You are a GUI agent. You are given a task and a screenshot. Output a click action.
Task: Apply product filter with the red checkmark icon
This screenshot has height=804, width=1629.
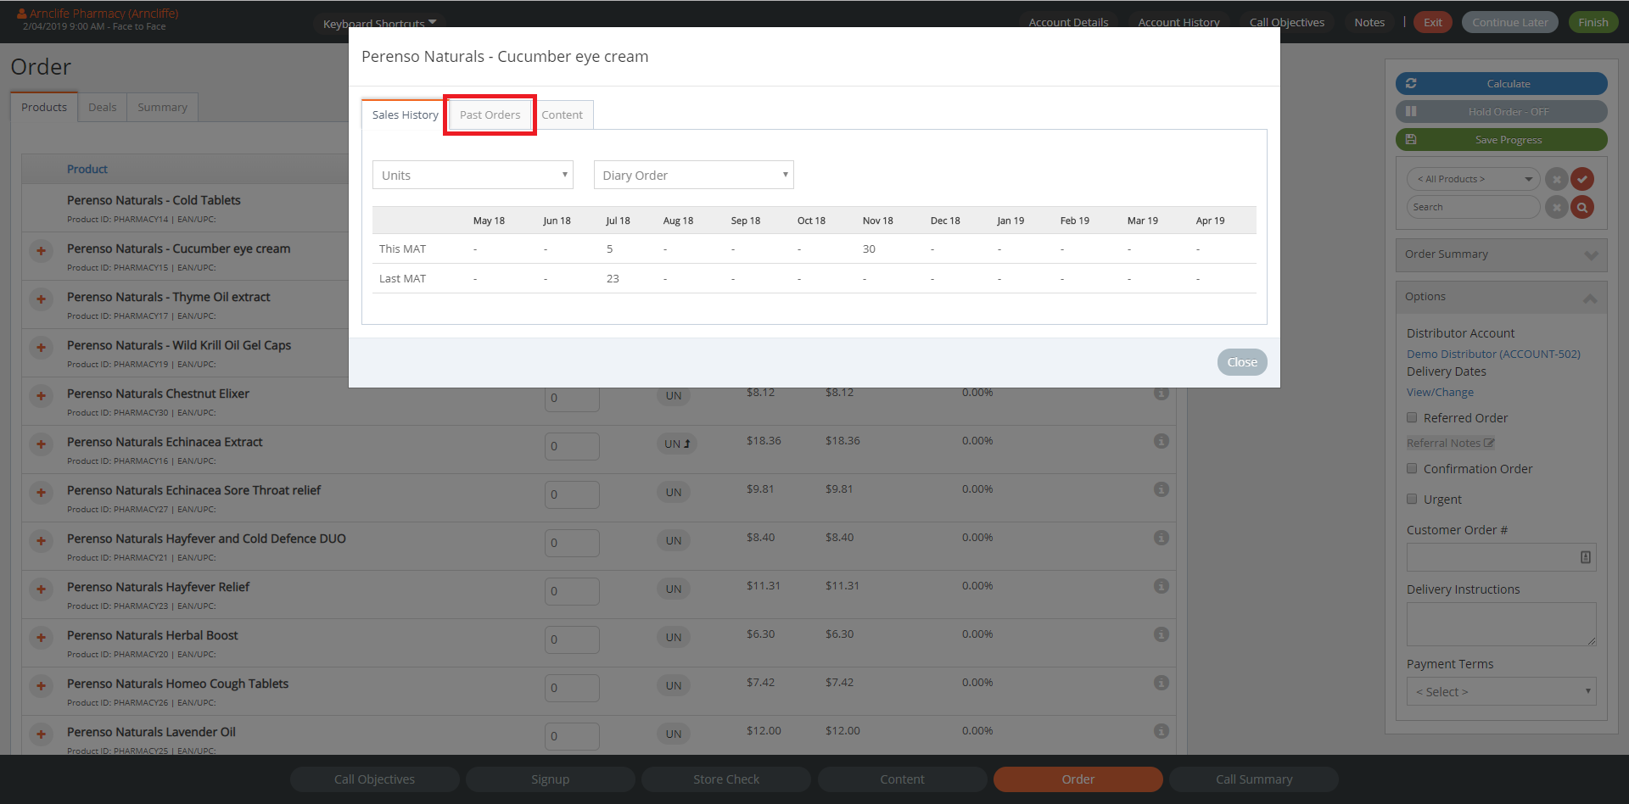[x=1582, y=179]
